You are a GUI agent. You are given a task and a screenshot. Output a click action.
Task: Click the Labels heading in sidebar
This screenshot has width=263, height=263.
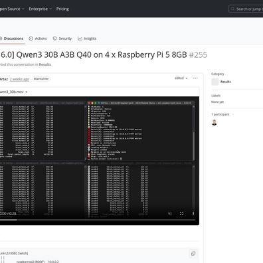coord(216,96)
